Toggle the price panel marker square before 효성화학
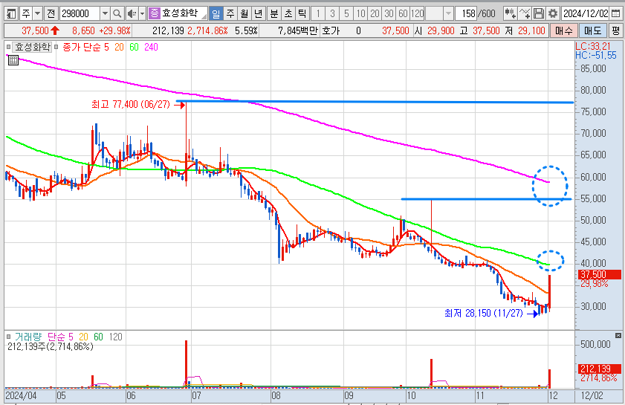 pos(9,47)
